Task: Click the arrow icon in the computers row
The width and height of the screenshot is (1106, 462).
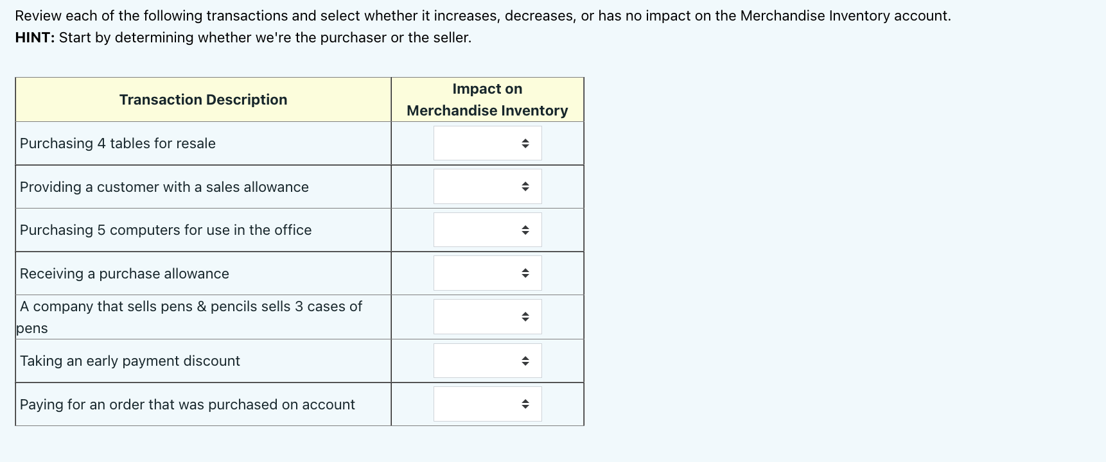Action: [x=526, y=229]
